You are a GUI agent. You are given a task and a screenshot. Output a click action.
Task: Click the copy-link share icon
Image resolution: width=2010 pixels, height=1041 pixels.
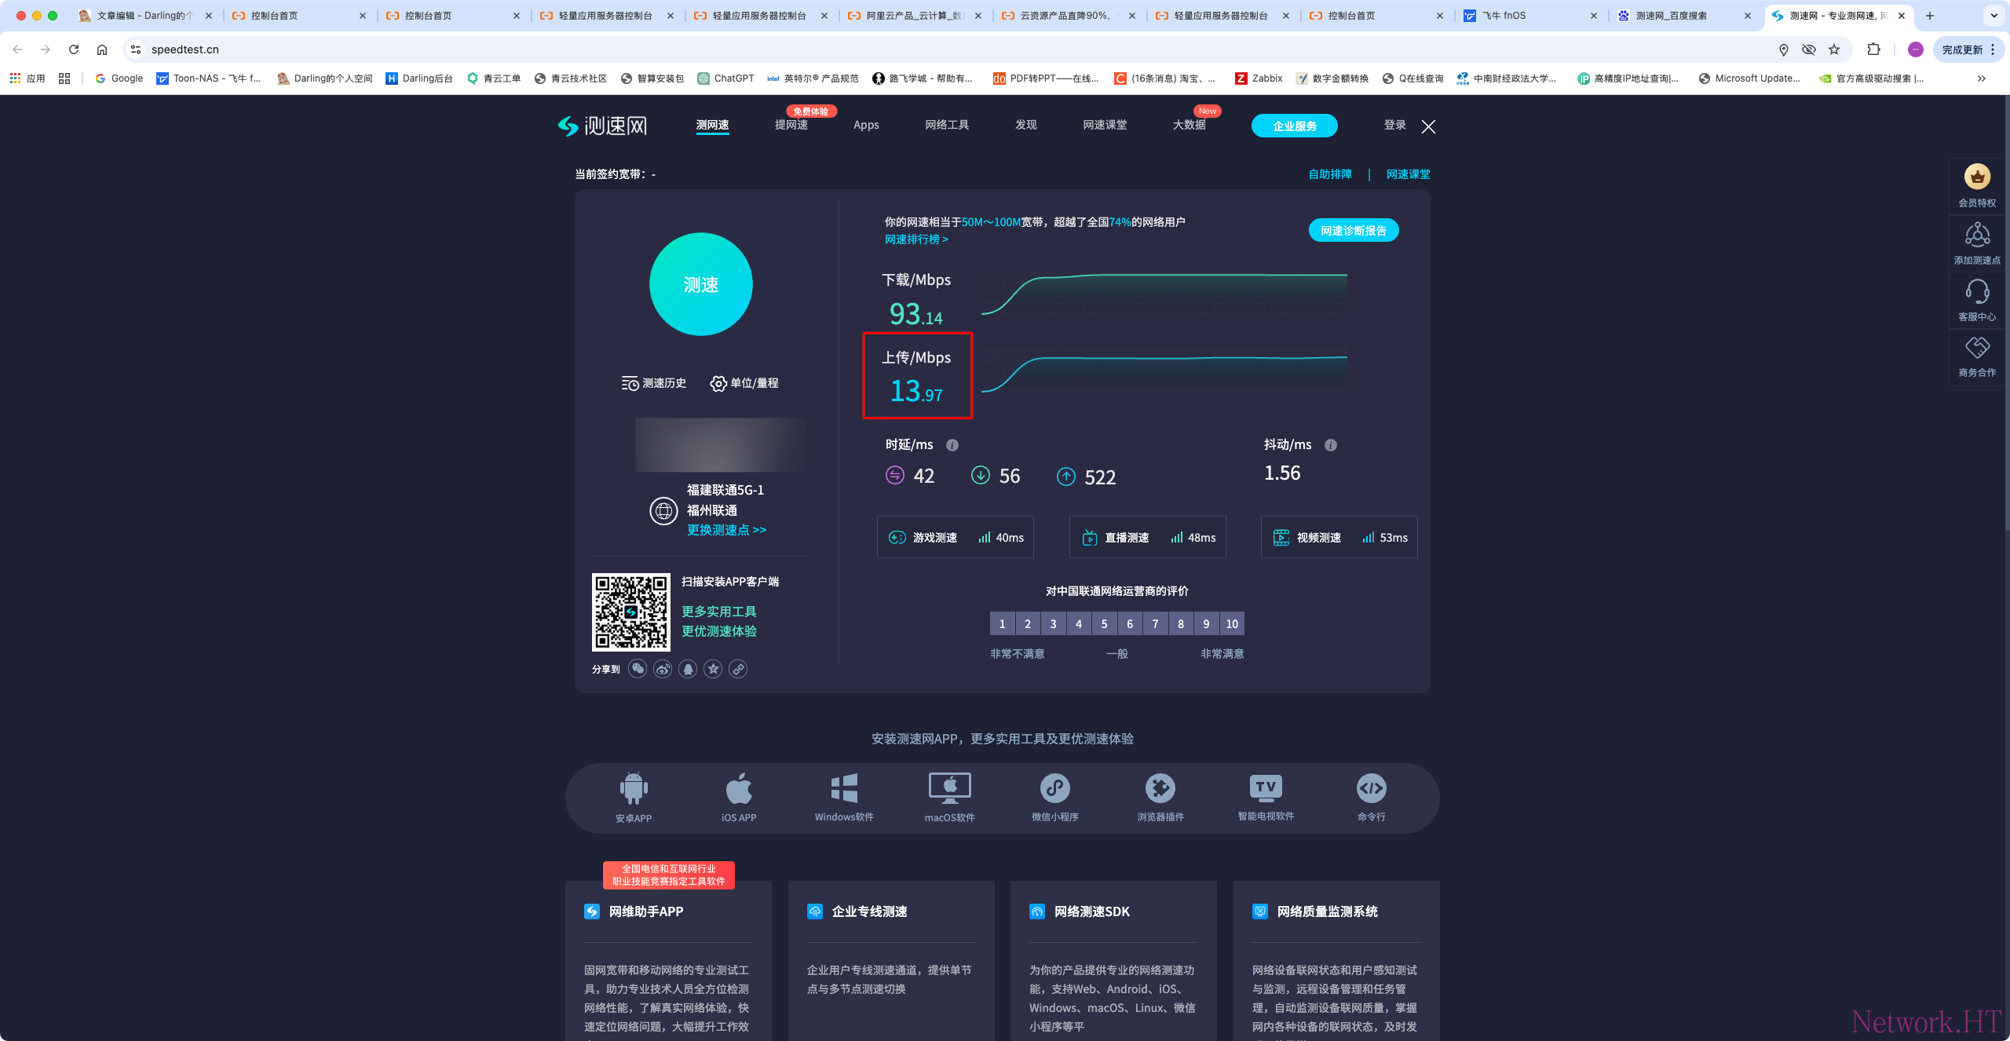coord(738,669)
